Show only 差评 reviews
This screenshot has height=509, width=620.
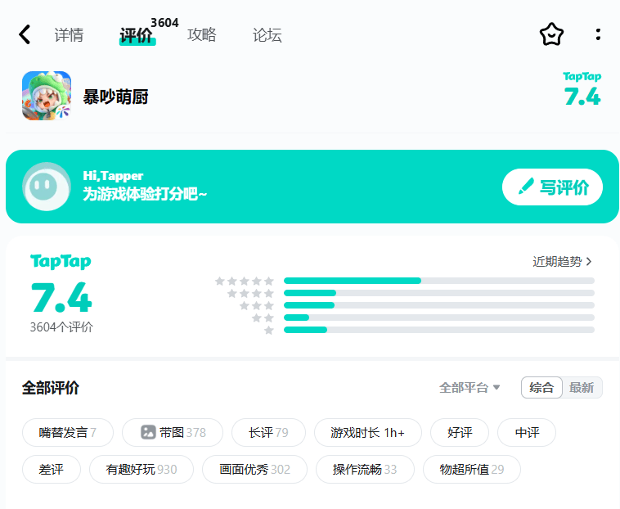click(x=52, y=470)
